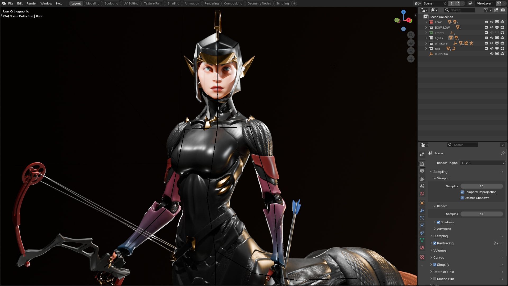The image size is (508, 286).
Task: Open the Texture properties tab (checkerboard icon)
Action: pos(422,257)
